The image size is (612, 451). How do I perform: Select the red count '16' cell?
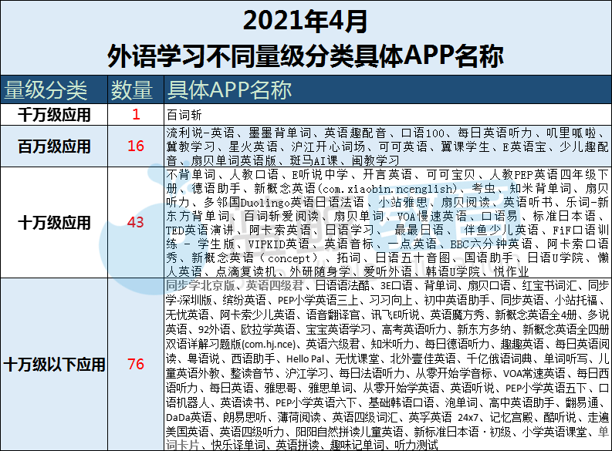[136, 146]
